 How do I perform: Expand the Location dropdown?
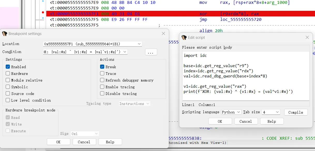139,44
